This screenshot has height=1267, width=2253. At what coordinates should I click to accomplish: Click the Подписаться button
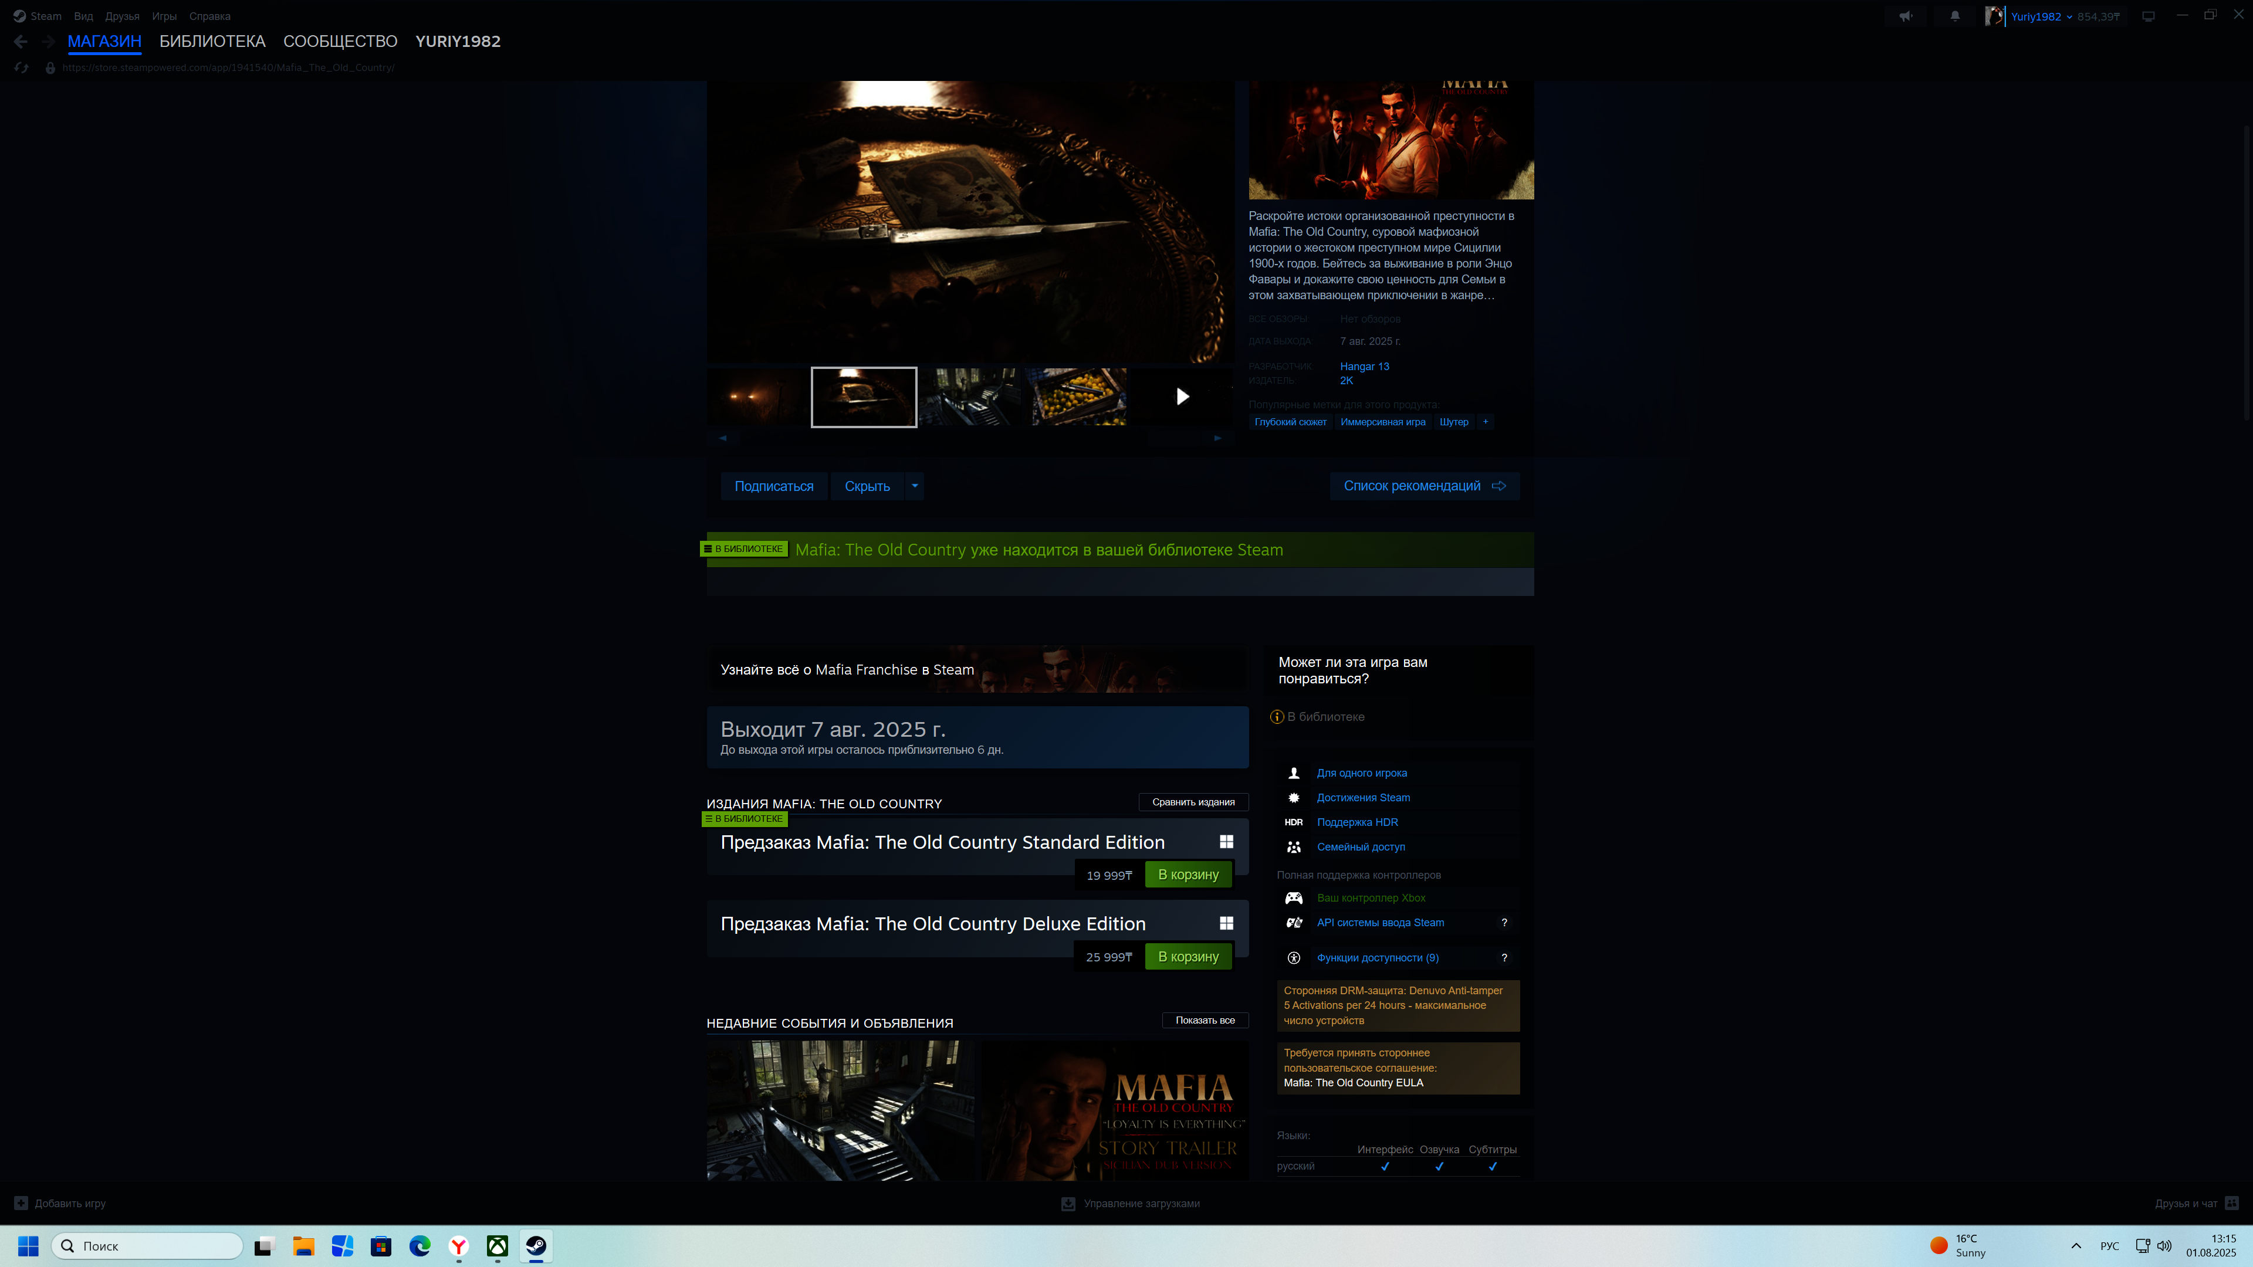point(774,486)
